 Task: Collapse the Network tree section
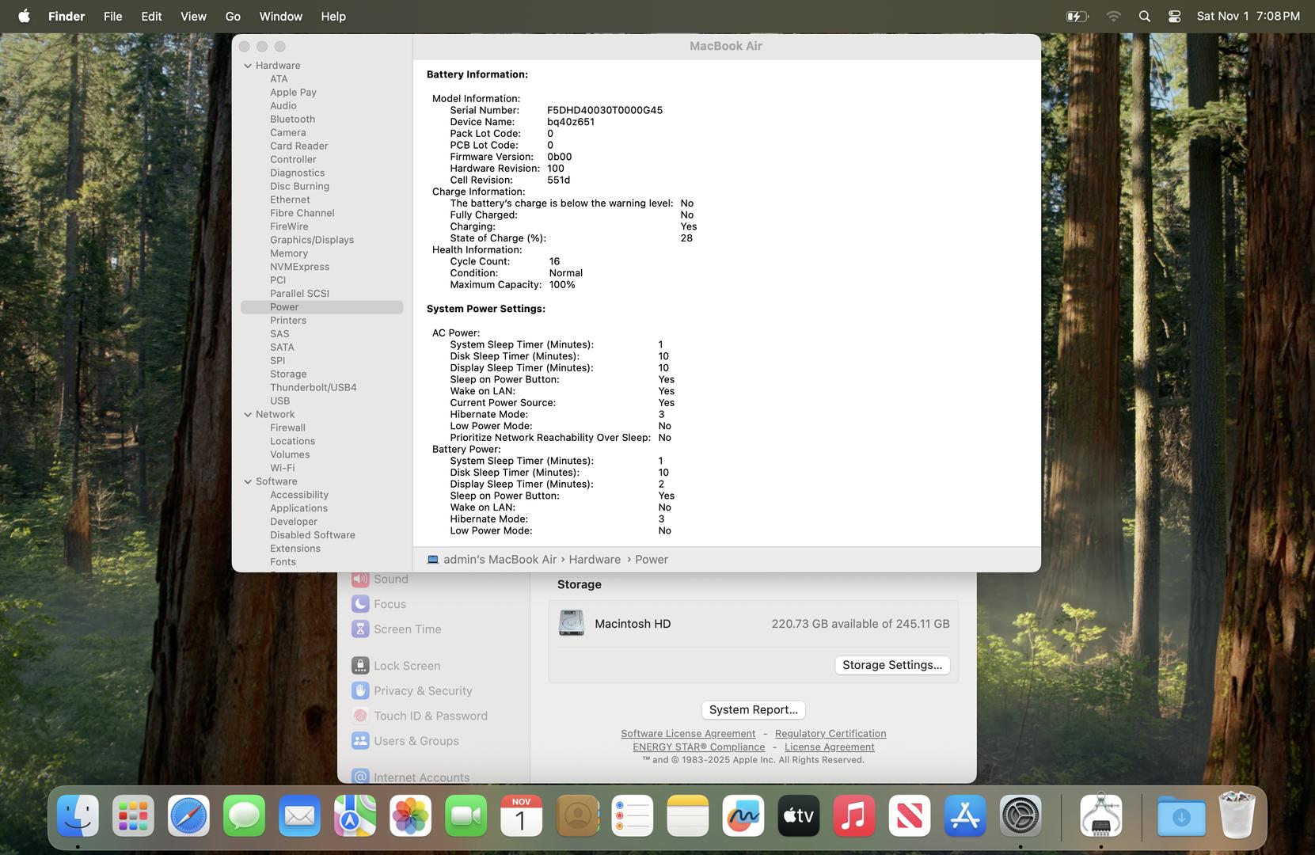(248, 414)
